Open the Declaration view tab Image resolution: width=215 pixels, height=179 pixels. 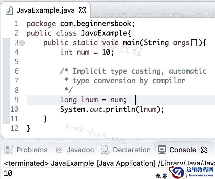pos(132,150)
